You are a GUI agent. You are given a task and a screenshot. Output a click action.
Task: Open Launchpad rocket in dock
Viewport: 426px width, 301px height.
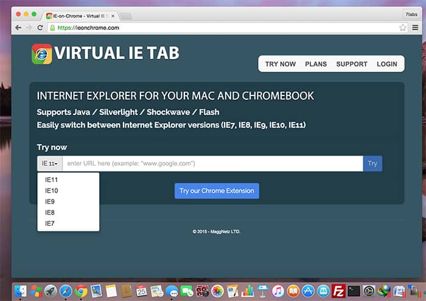tap(51, 291)
